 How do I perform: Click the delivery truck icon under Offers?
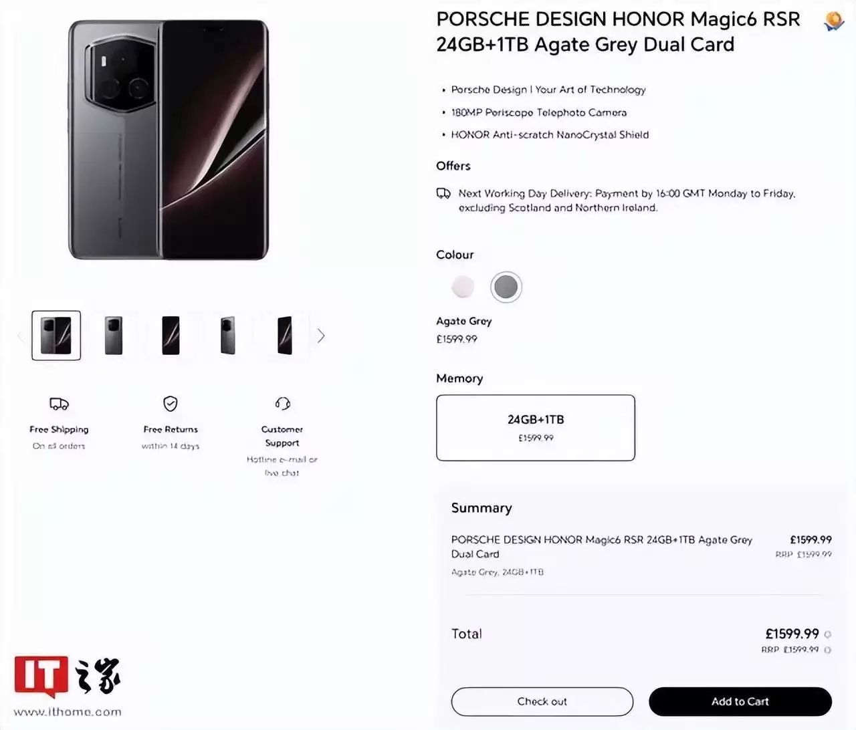click(x=443, y=193)
